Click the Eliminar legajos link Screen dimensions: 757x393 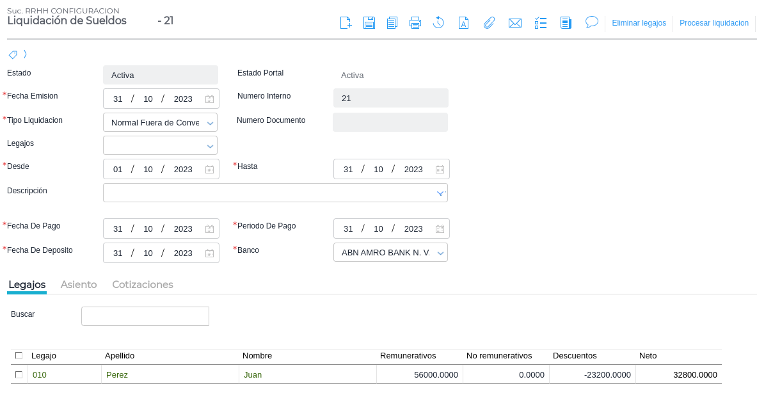click(639, 23)
